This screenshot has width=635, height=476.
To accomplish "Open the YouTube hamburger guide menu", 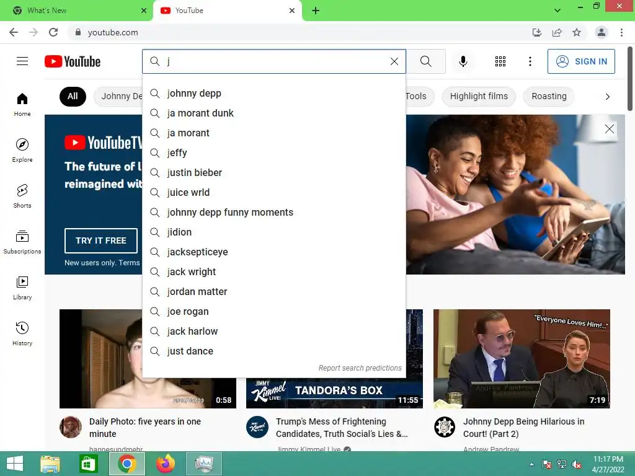I will (x=22, y=61).
